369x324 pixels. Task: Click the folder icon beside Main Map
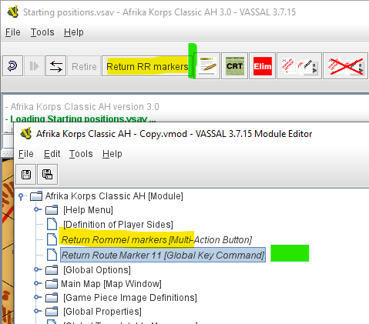[x=52, y=283]
